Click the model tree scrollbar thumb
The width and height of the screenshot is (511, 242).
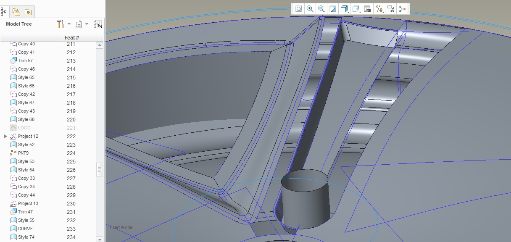(x=100, y=170)
